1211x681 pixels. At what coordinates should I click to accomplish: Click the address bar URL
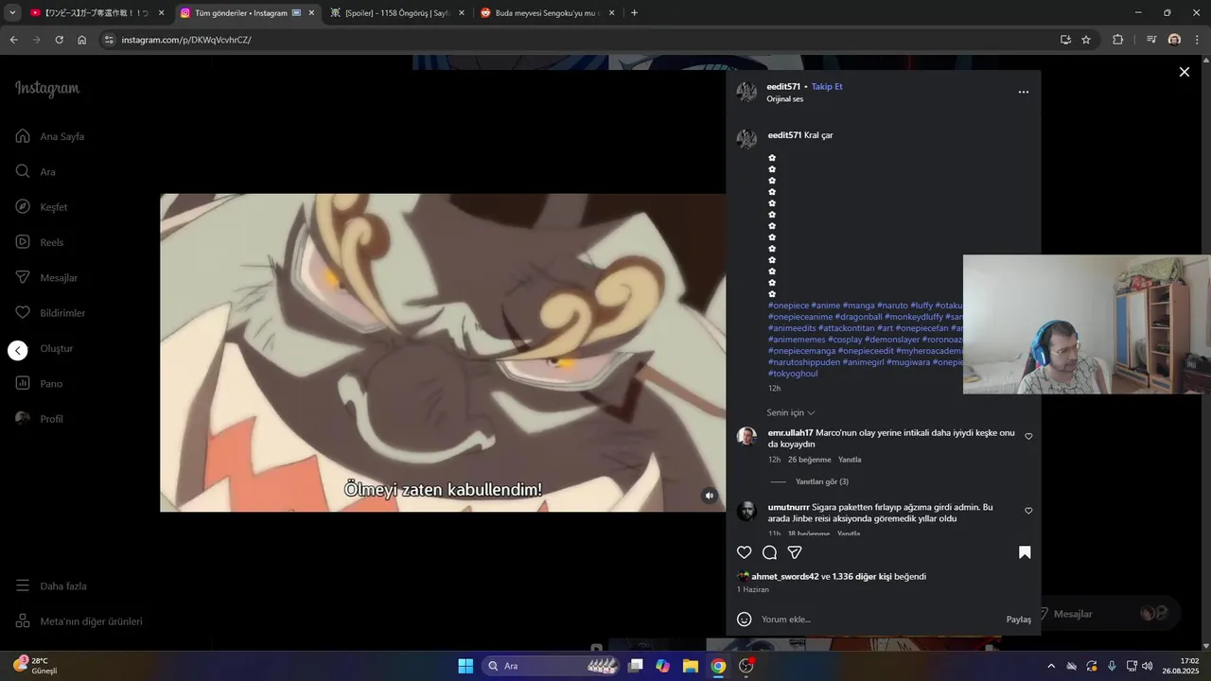[186, 40]
